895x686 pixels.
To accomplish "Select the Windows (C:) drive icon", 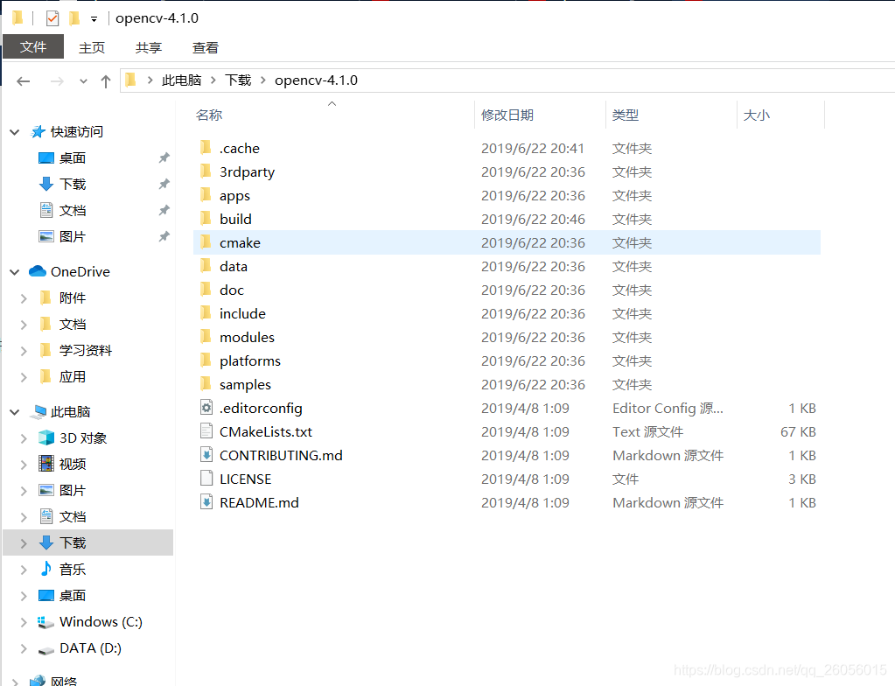I will tap(45, 622).
